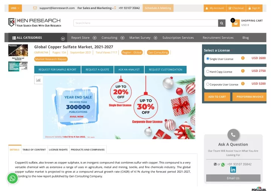
Task: Click info icon next to Single User License
Action: (x=243, y=58)
